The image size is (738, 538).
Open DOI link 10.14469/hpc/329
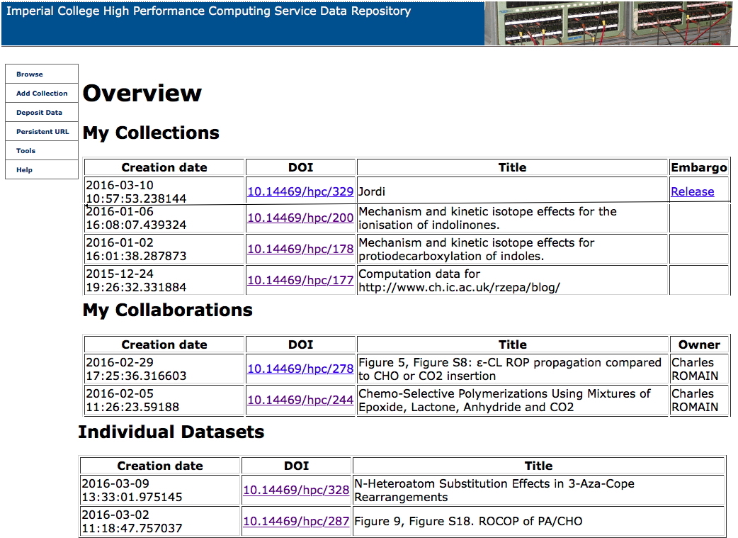pyautogui.click(x=300, y=191)
